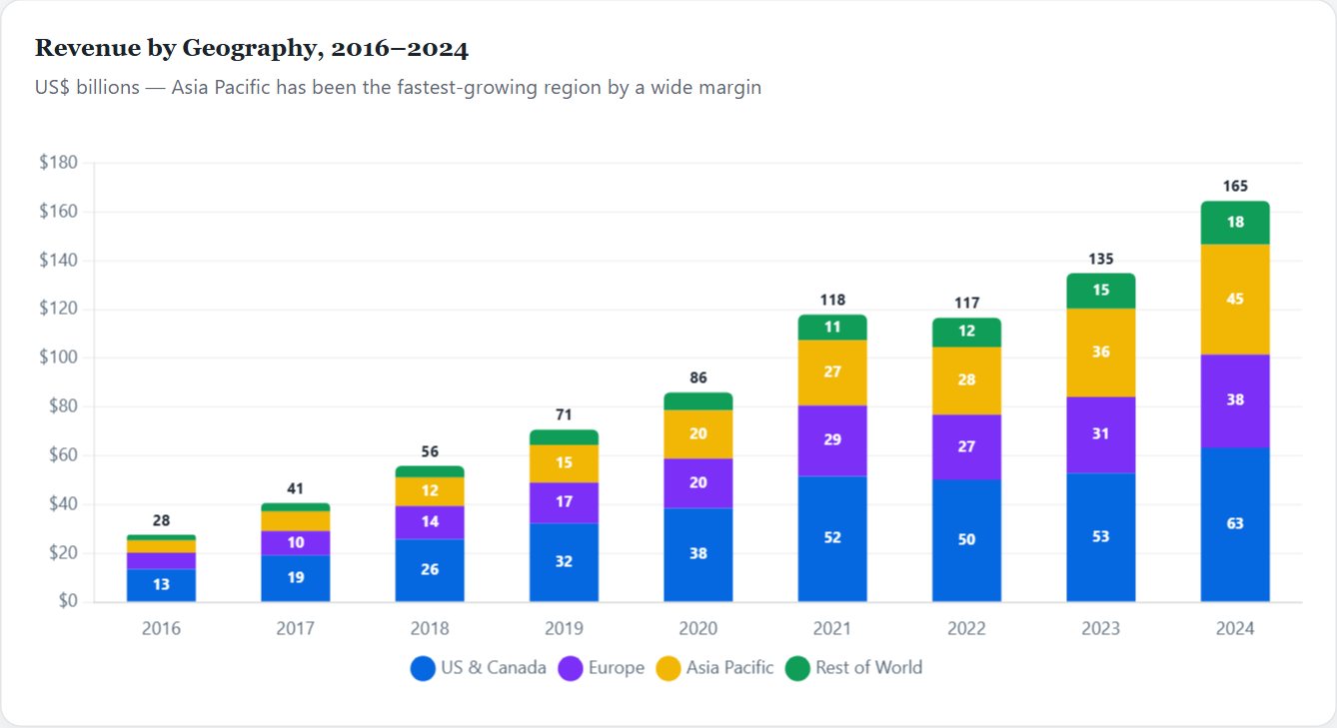Click the 2018 Asia Pacific segment showing 12
Image resolution: width=1337 pixels, height=728 pixels.
[430, 491]
